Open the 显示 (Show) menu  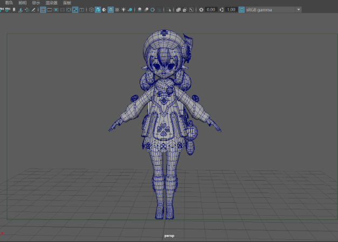(x=36, y=3)
